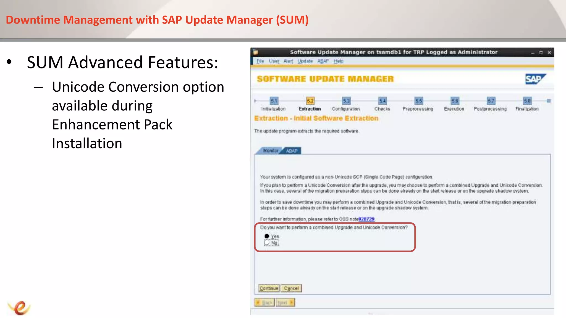Switch to the Monitor tab
The height and width of the screenshot is (318, 566).
(x=270, y=150)
